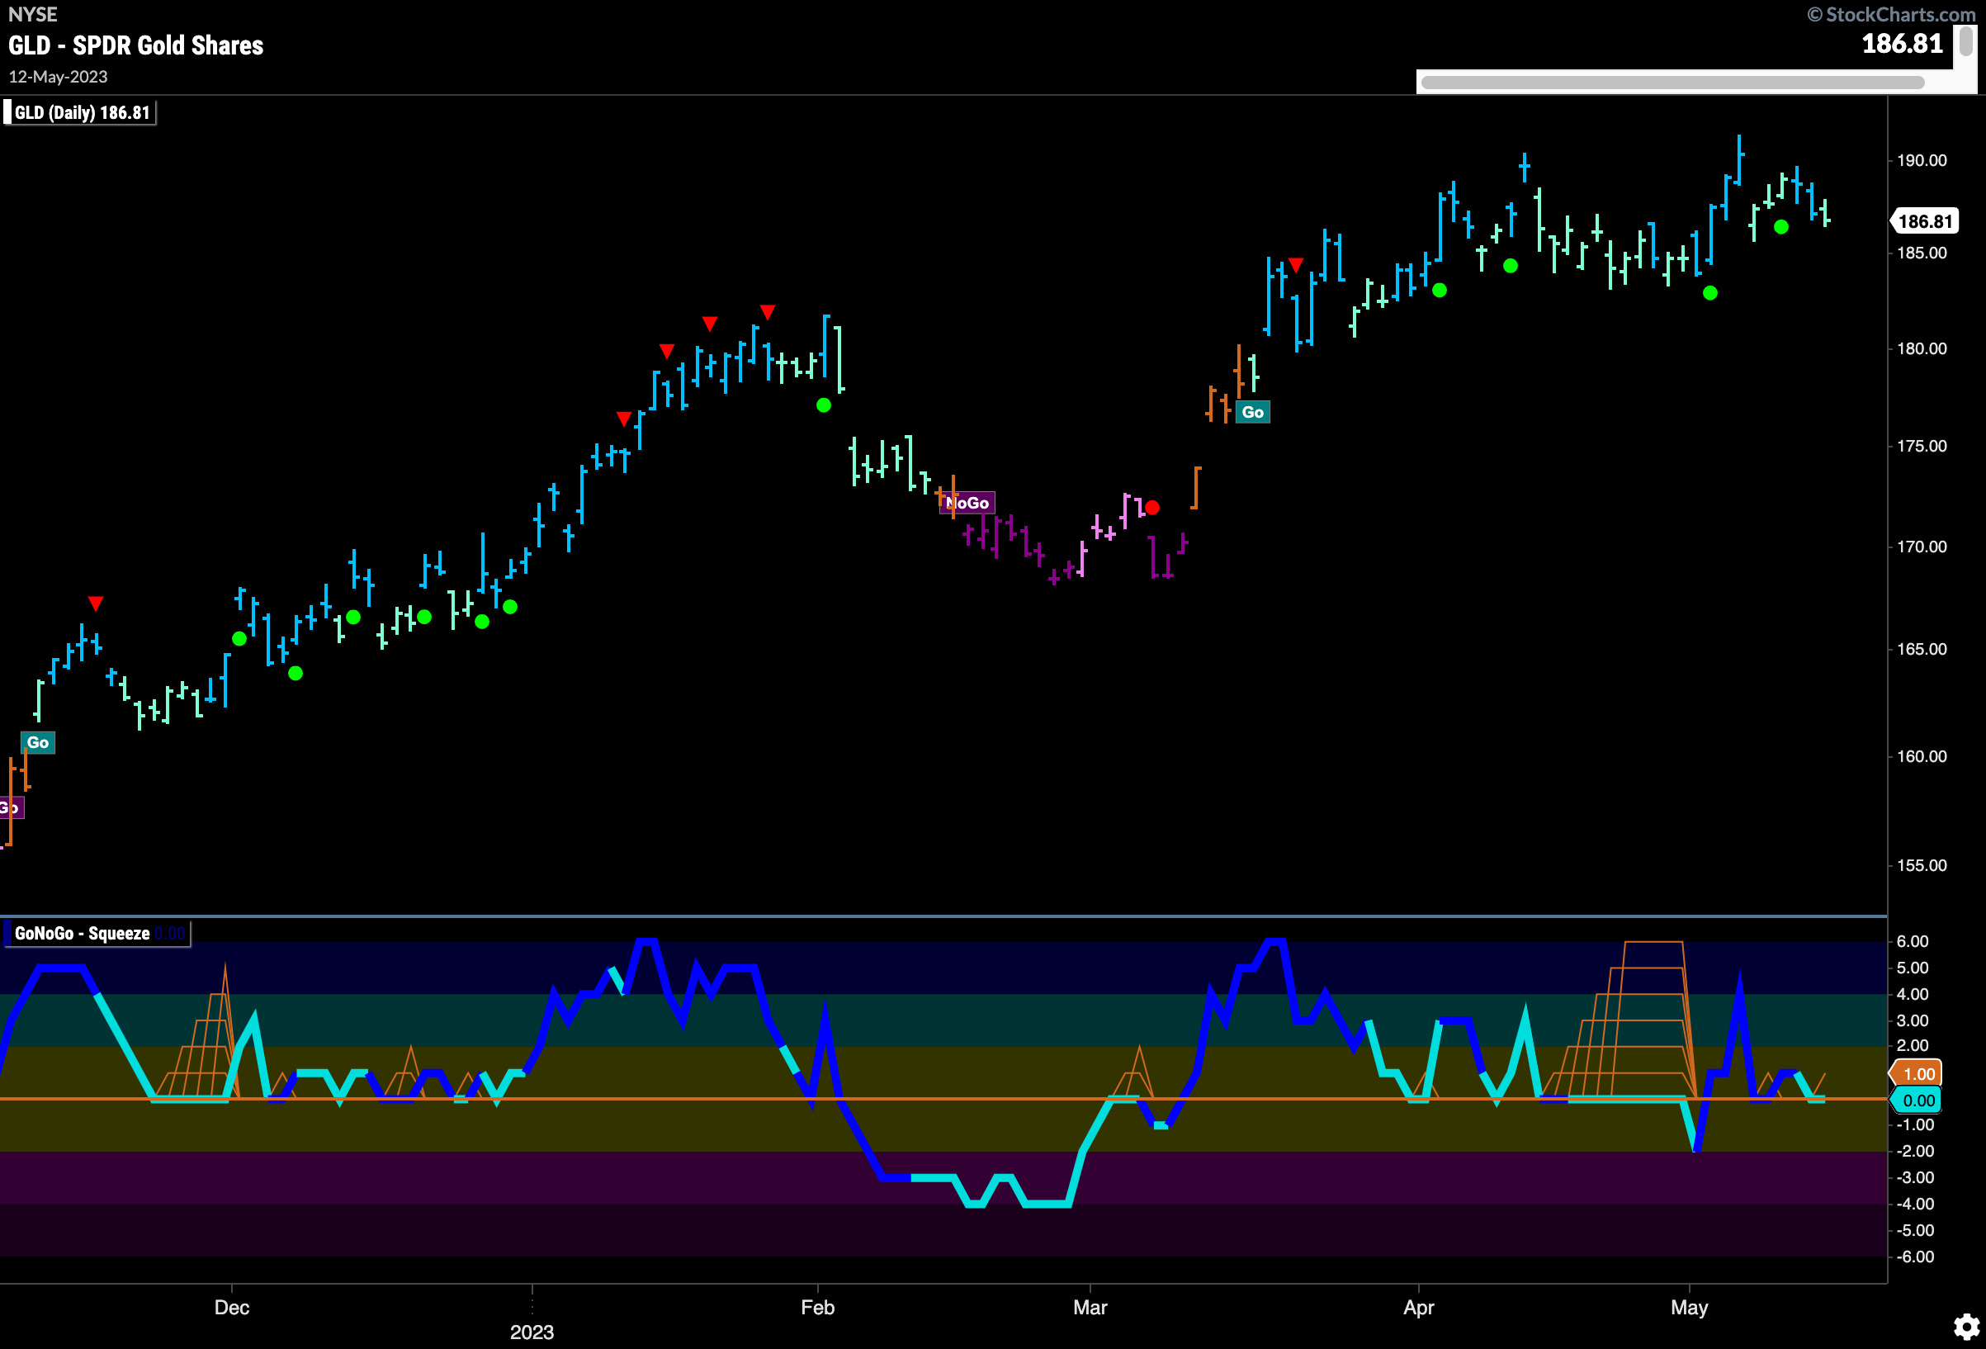
Task: Click the green dot below early February bars
Action: coord(824,405)
